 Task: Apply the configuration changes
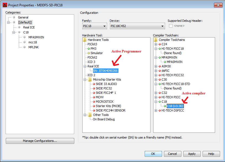tap(192, 154)
